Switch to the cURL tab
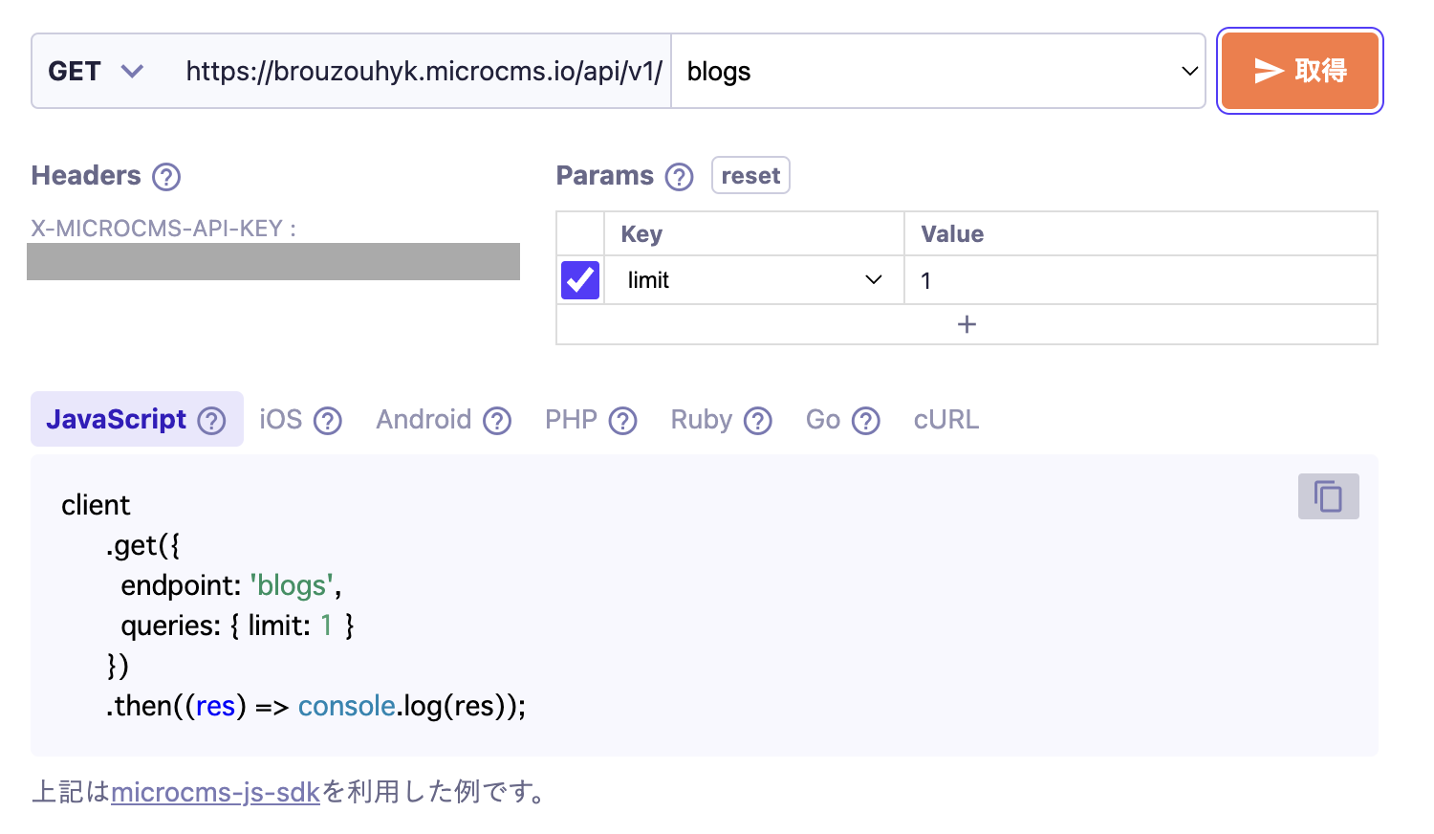1434x834 pixels. [x=945, y=419]
